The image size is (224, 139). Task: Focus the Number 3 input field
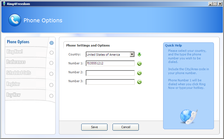110,82
